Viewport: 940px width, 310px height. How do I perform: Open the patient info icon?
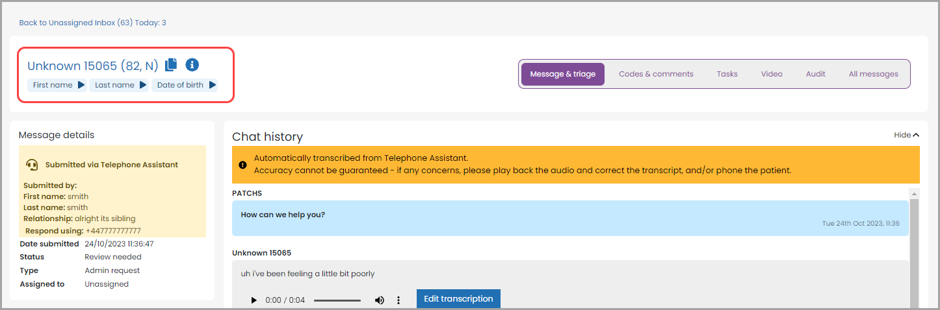tap(192, 65)
